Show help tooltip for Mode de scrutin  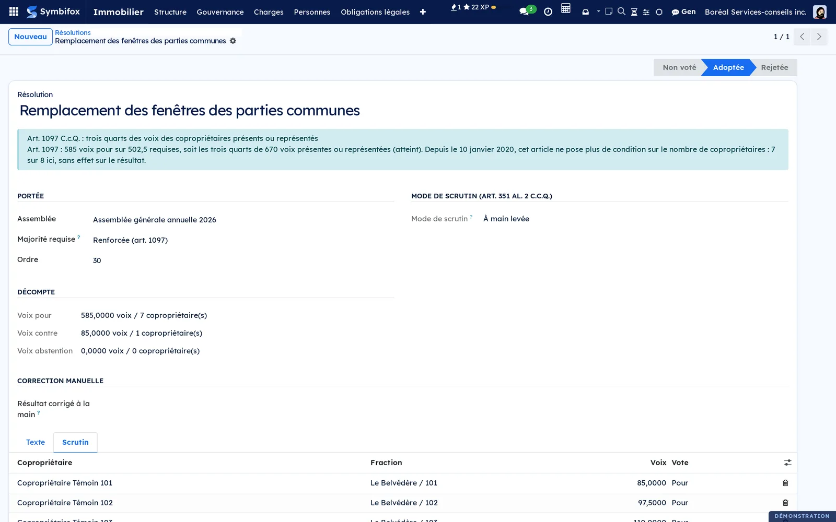tap(471, 217)
